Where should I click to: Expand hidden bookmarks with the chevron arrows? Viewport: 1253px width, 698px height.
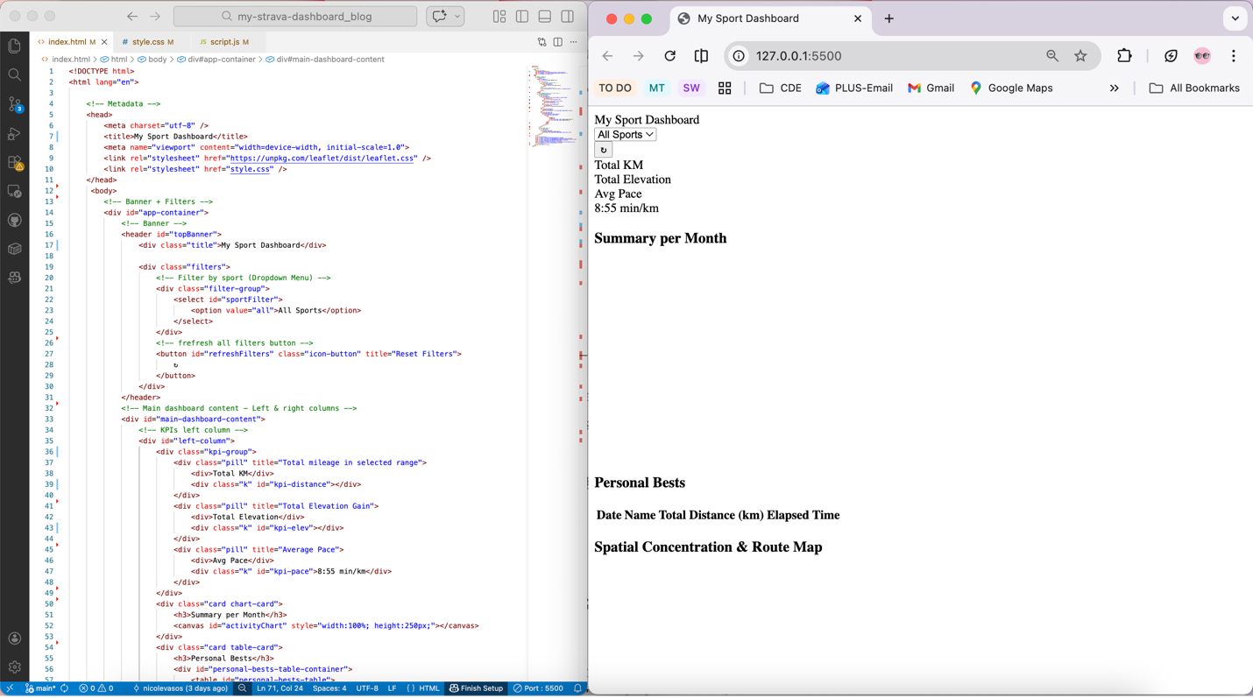[x=1114, y=88]
